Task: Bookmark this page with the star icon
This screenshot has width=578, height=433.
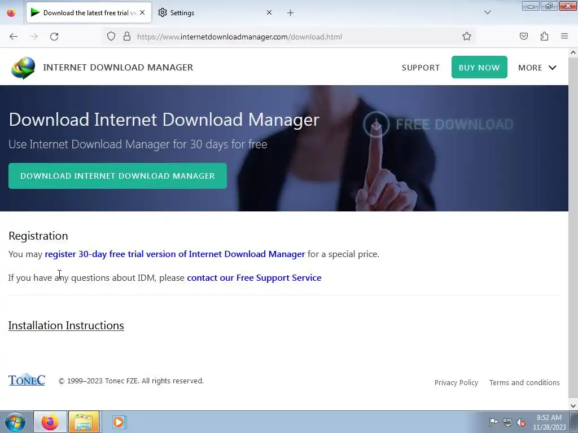Action: (467, 37)
